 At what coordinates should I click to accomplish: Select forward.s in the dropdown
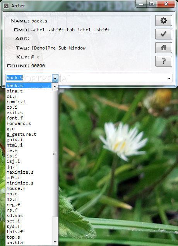pos(29,123)
